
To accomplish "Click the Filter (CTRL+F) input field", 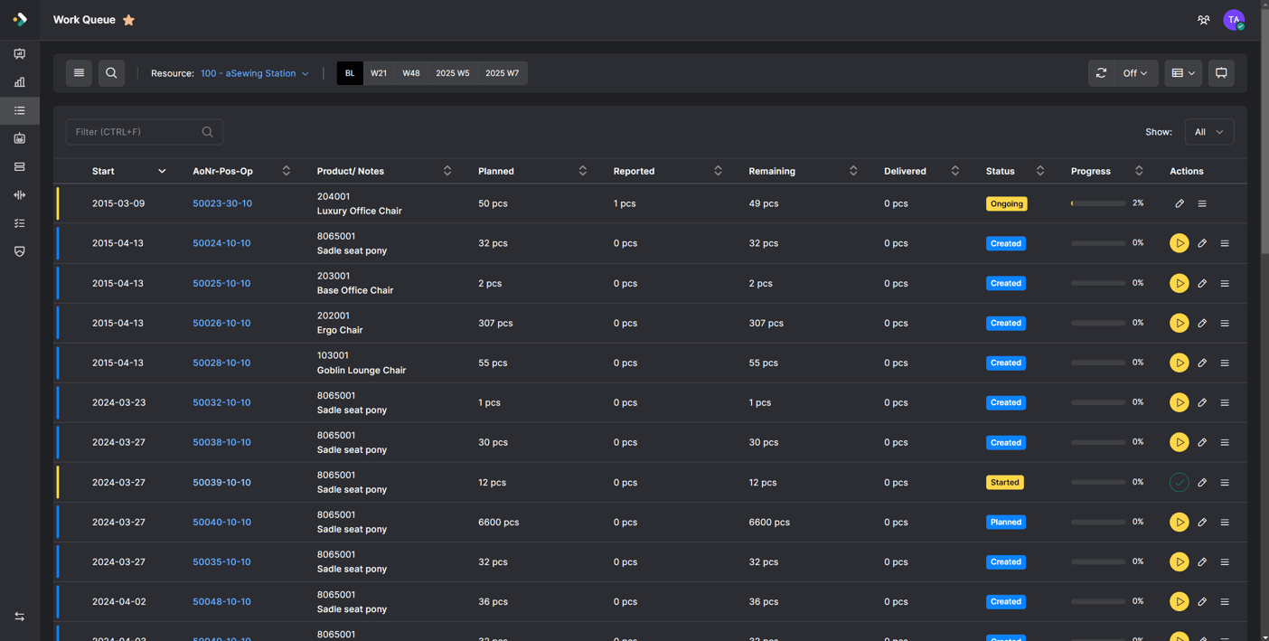I will [145, 132].
